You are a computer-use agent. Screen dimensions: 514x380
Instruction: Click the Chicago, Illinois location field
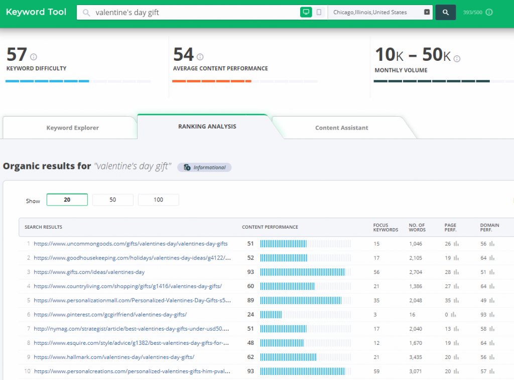click(x=380, y=12)
